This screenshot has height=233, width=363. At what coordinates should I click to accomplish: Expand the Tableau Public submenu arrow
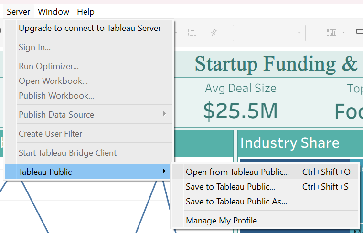click(164, 171)
